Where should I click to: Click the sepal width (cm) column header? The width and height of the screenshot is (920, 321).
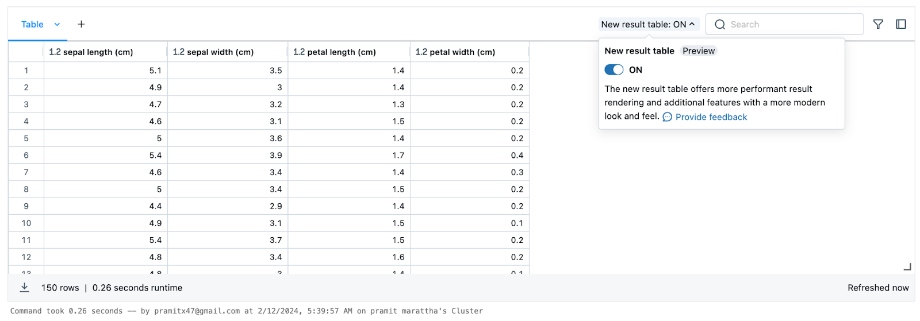pos(228,52)
